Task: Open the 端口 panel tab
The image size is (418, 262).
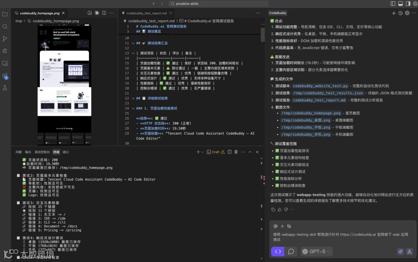Action: [65, 152]
